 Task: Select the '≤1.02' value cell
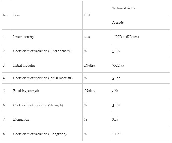[x=116, y=51]
